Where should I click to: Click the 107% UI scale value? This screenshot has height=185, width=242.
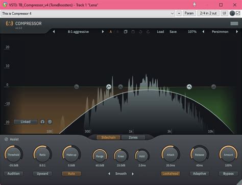[192, 32]
